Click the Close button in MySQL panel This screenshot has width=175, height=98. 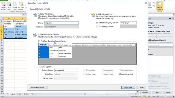tap(168, 92)
